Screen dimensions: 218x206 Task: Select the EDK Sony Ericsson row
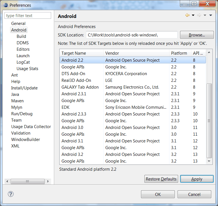[x=133, y=107]
